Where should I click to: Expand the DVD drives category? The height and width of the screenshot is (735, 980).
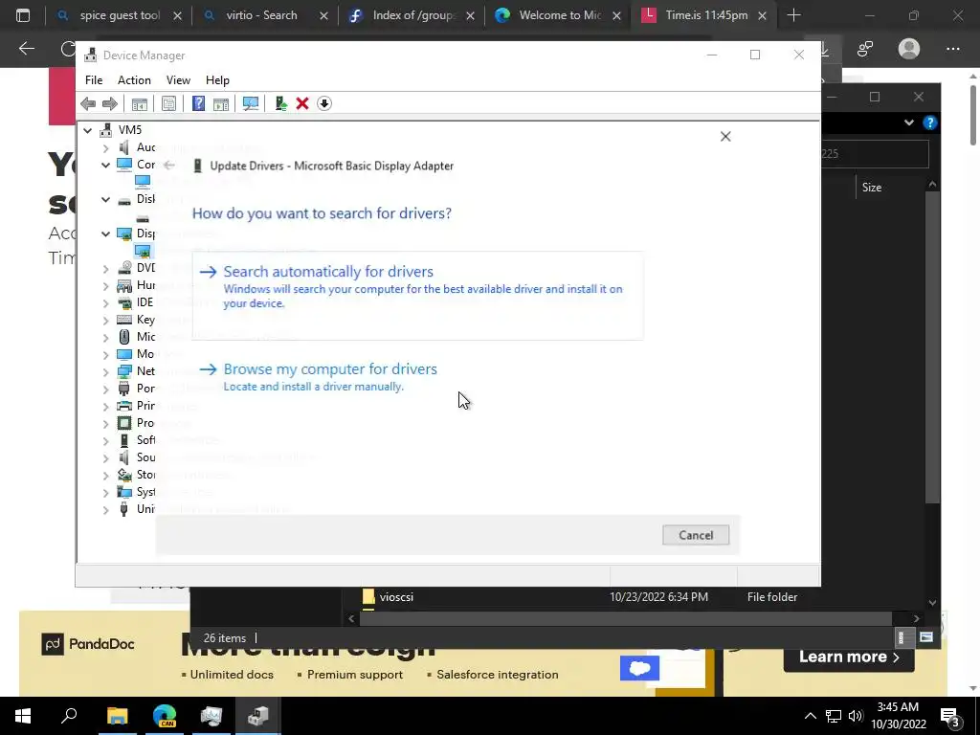[105, 268]
